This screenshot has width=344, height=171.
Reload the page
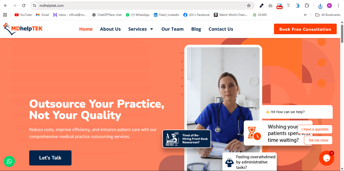pos(24,6)
